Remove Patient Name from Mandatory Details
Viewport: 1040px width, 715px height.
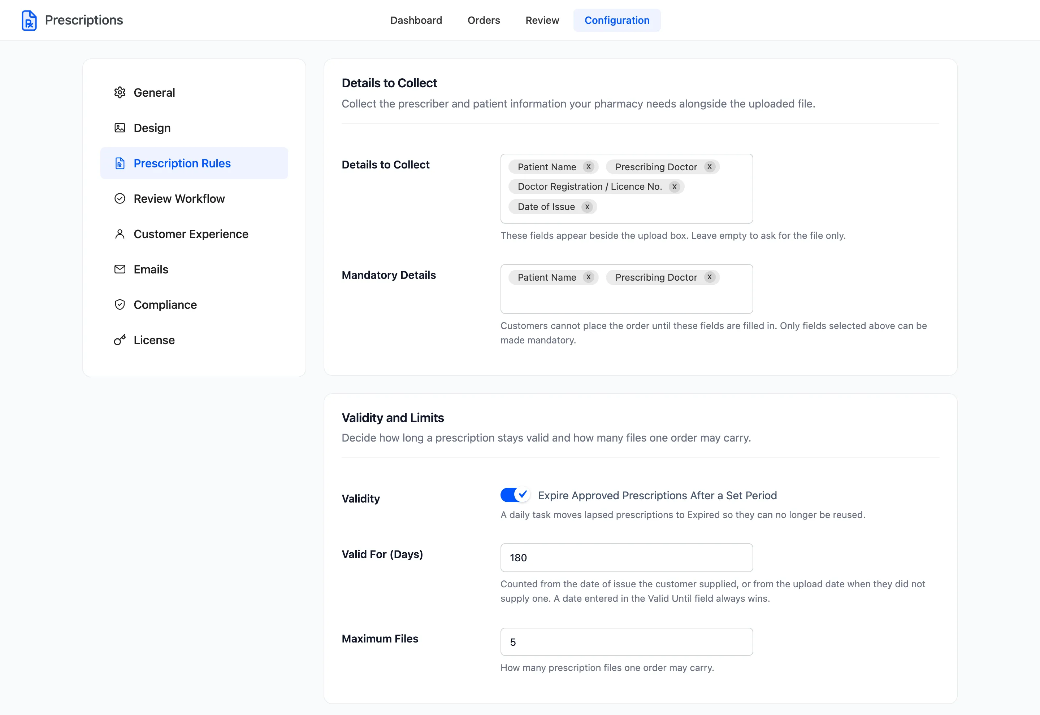[x=588, y=277]
